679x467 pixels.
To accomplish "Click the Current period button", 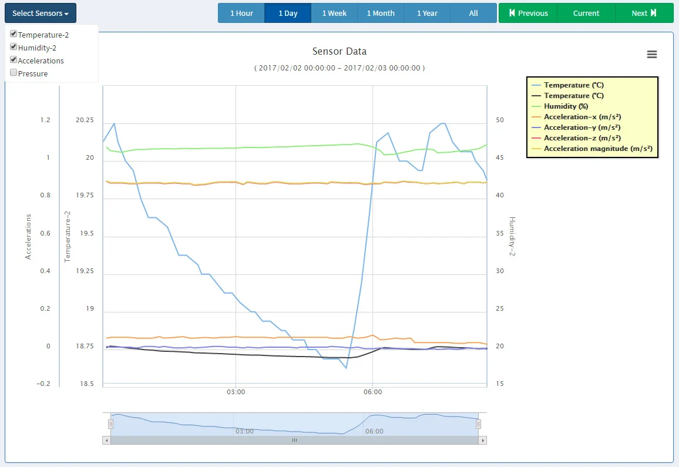I will click(586, 13).
